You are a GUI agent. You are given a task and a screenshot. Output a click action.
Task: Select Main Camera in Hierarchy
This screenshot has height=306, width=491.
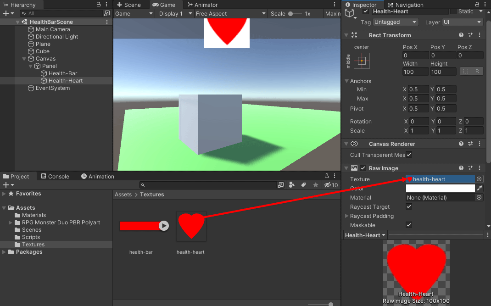[x=53, y=29]
